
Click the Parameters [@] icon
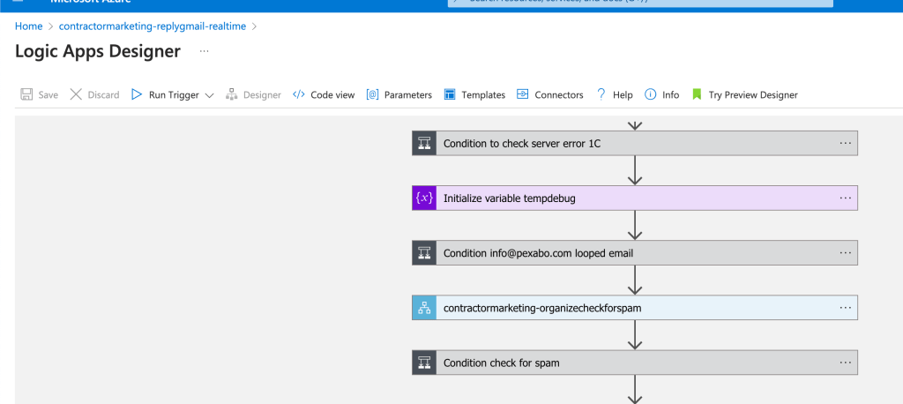pyautogui.click(x=373, y=94)
